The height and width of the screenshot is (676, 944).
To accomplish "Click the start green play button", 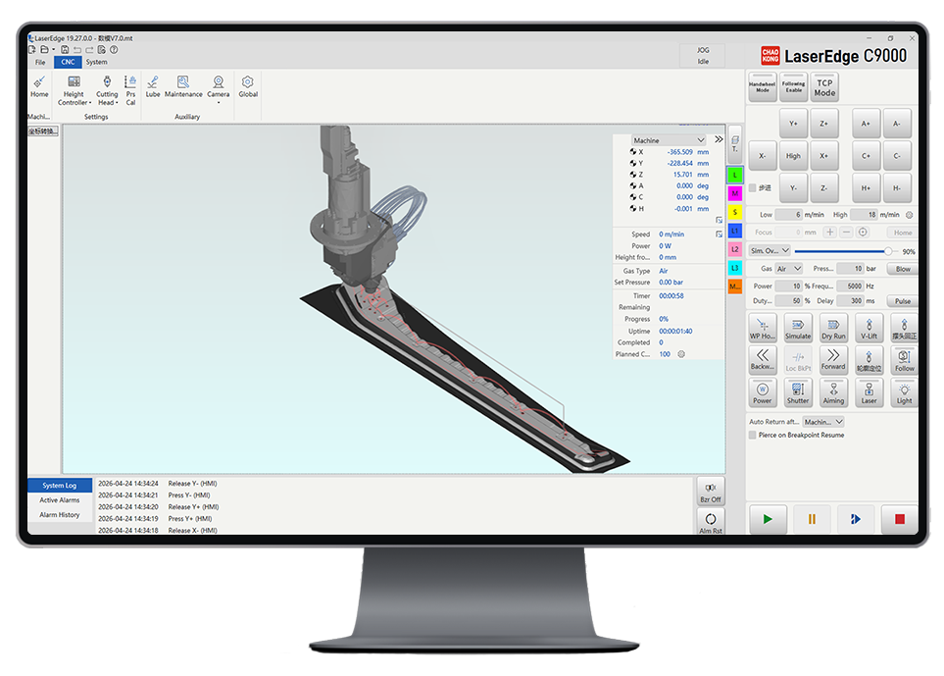I will pos(768,519).
